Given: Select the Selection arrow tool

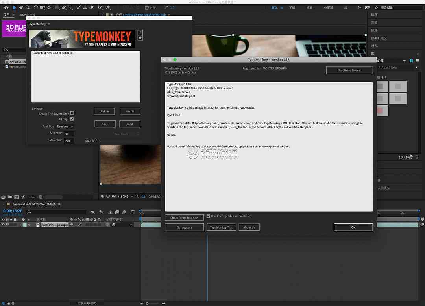Looking at the screenshot, I should [15, 7].
